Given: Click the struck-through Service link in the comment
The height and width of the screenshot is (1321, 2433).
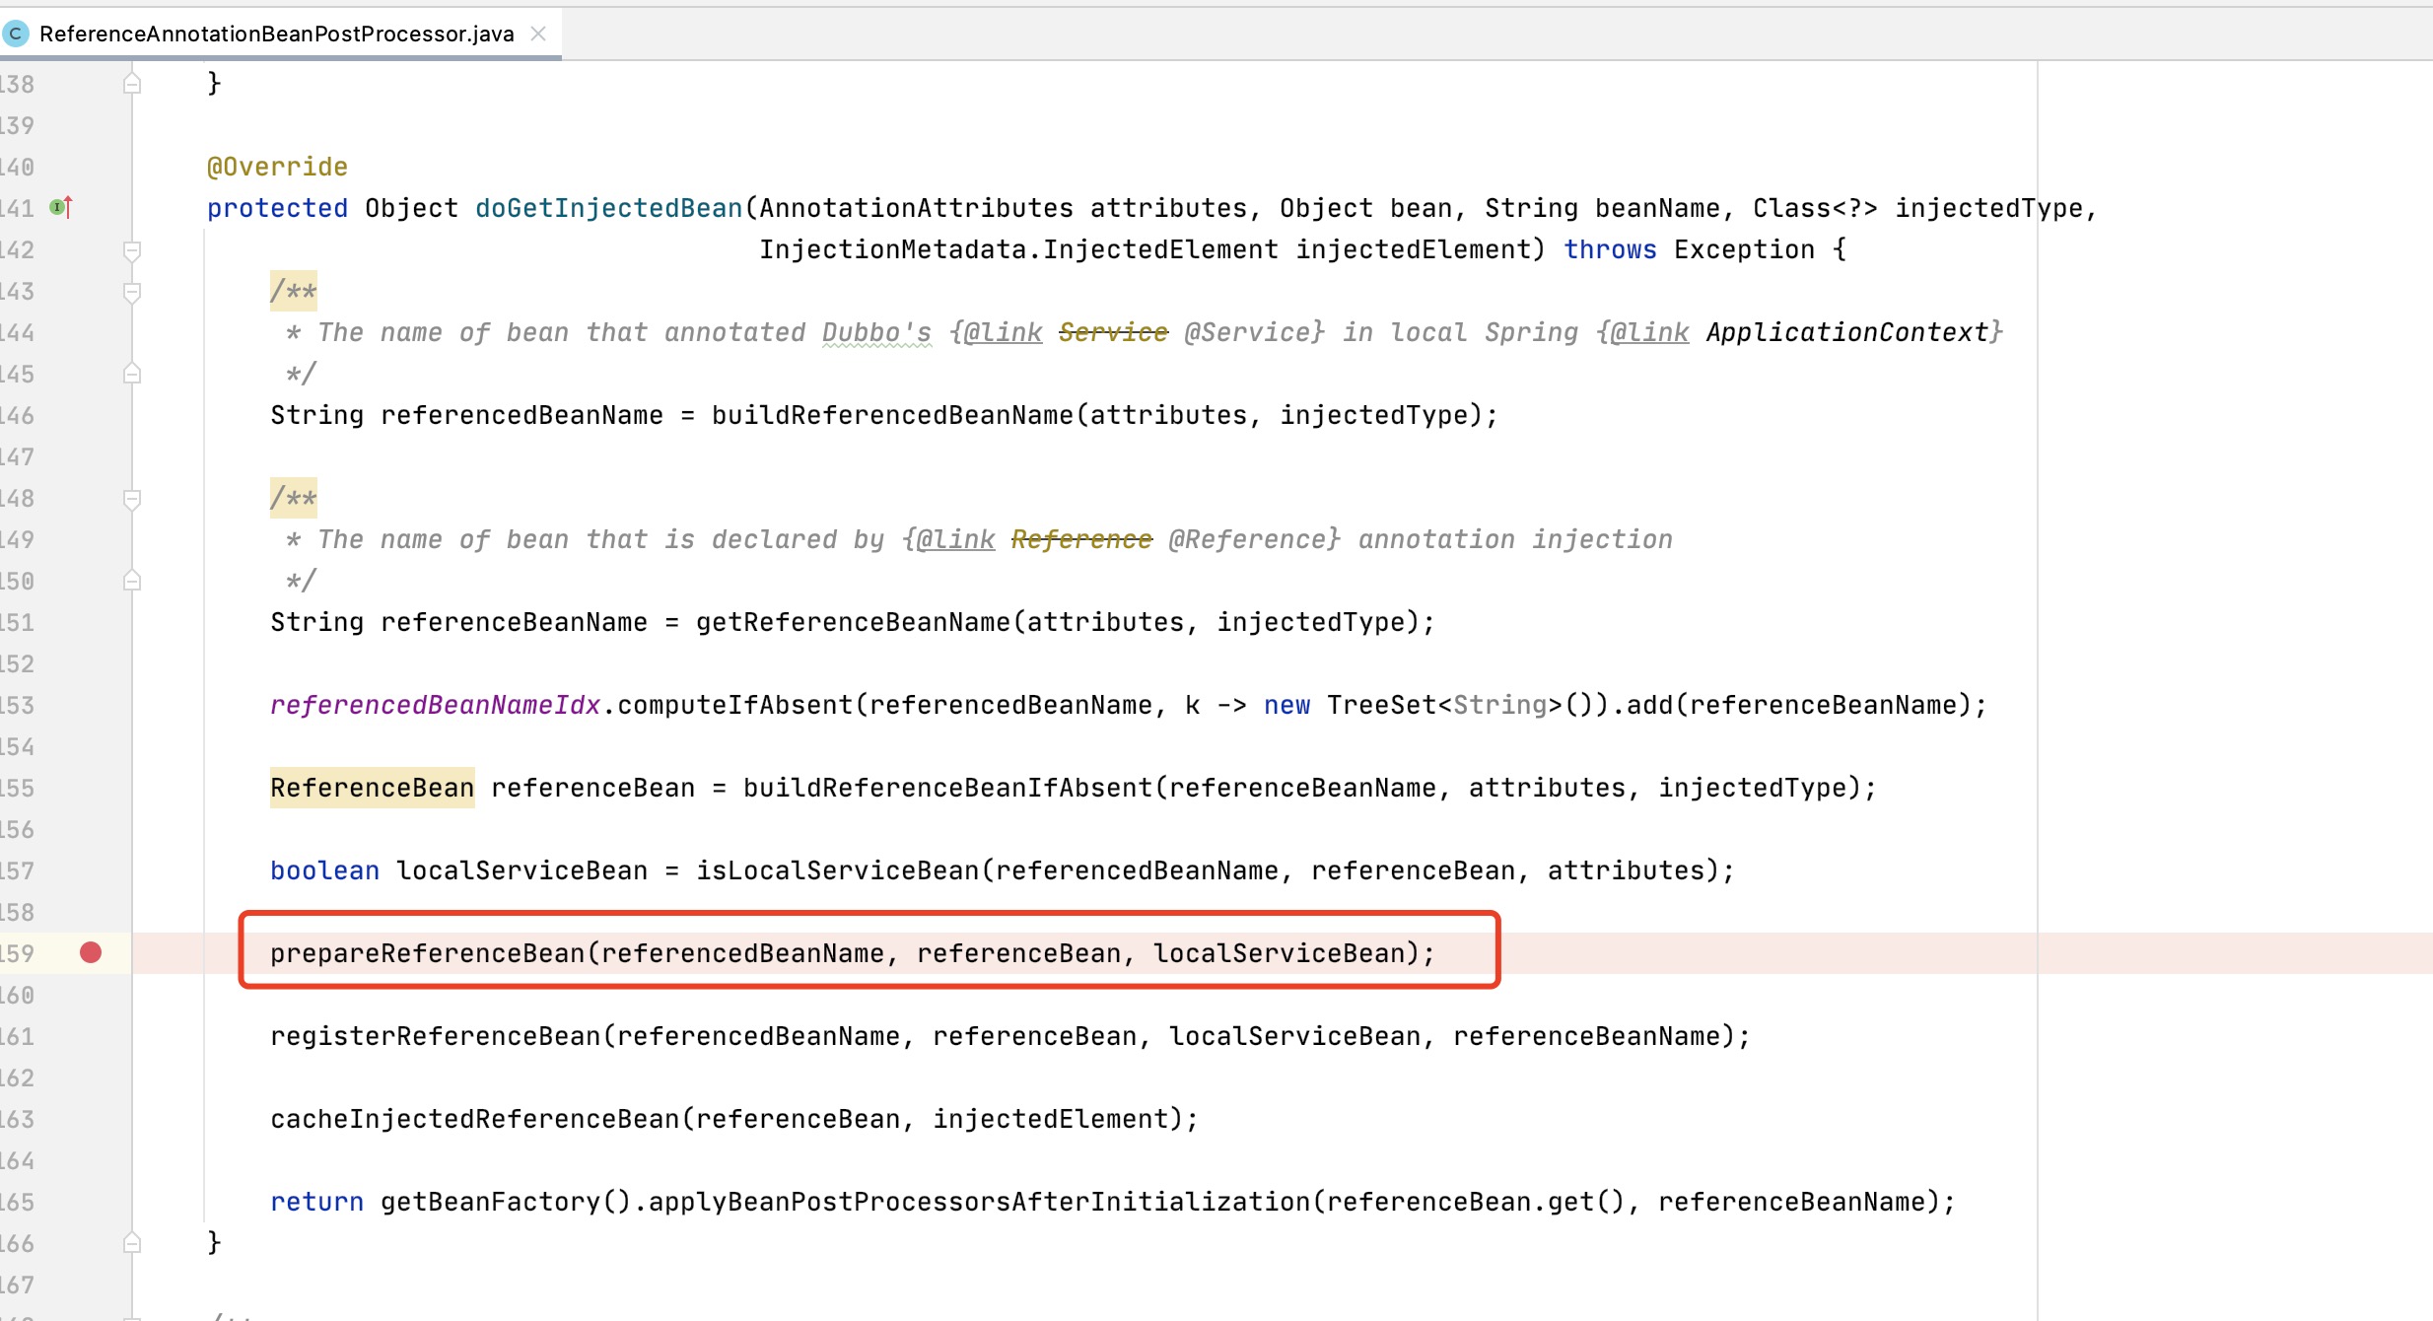Looking at the screenshot, I should 1113,333.
